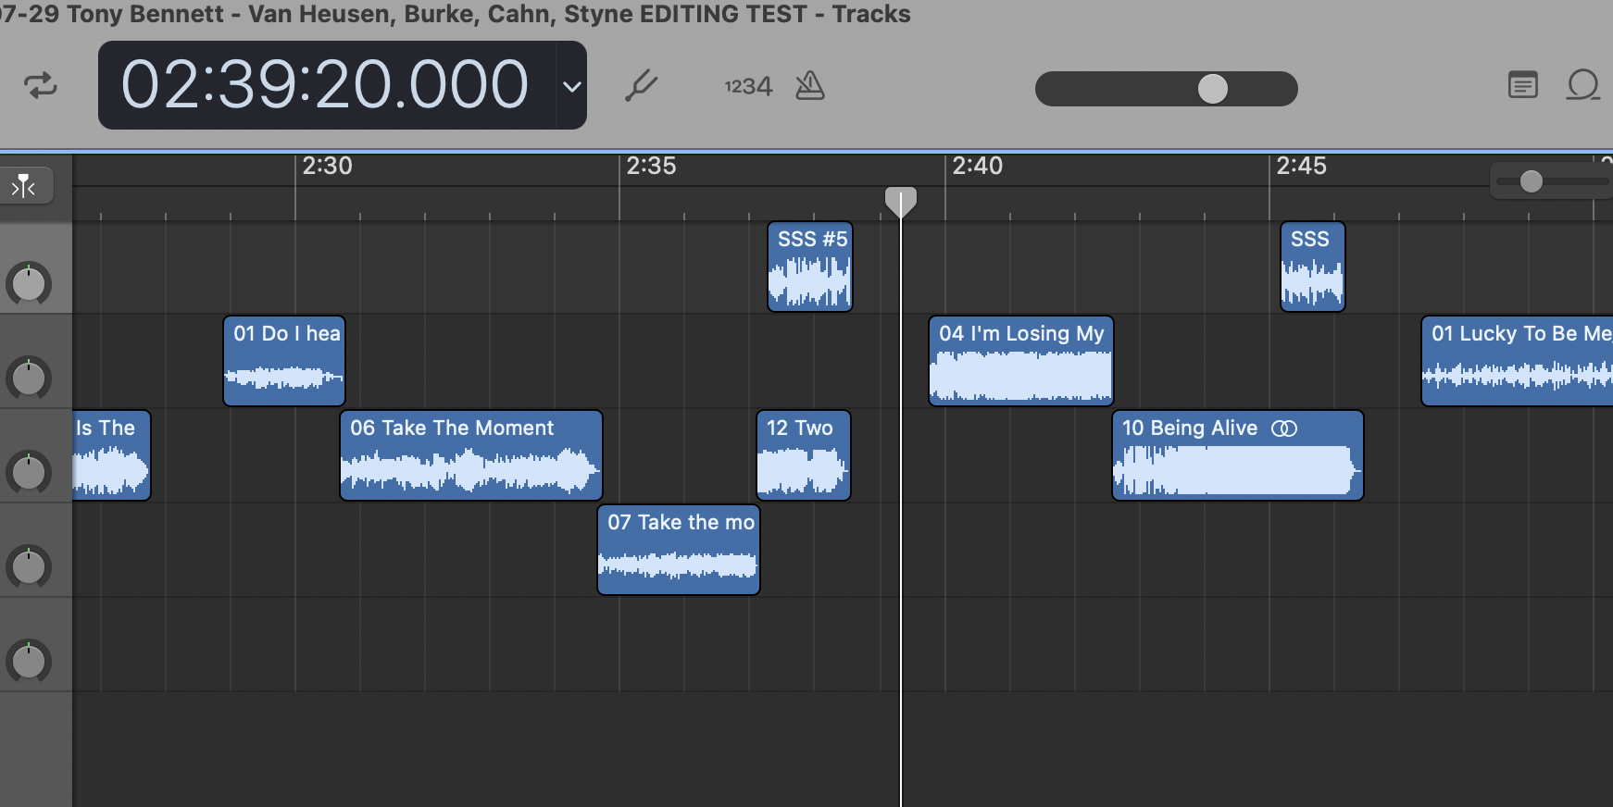Select the 10 Being Alive region
This screenshot has width=1613, height=807.
click(1238, 455)
